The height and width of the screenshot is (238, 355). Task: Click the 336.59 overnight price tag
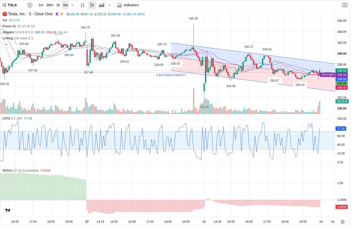(x=341, y=75)
